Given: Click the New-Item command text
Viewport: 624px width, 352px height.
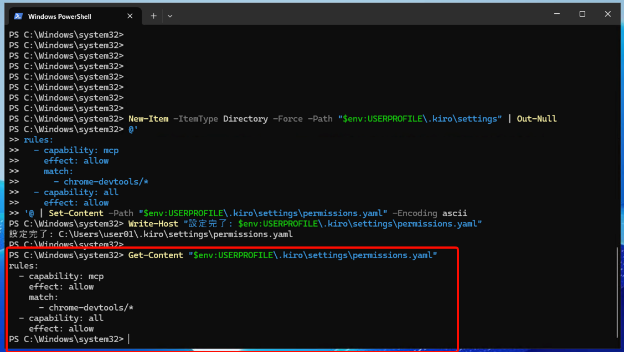Looking at the screenshot, I should click(x=148, y=118).
